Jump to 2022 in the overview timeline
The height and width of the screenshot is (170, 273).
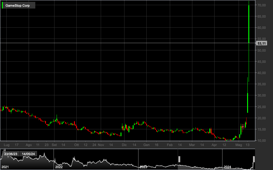59,167
